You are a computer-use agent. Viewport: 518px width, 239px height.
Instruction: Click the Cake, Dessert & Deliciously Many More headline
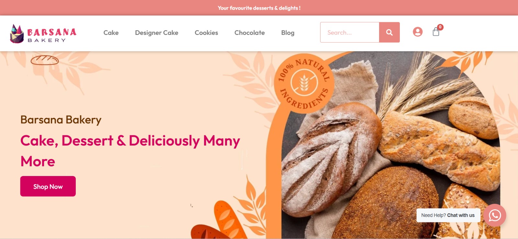pyautogui.click(x=130, y=151)
